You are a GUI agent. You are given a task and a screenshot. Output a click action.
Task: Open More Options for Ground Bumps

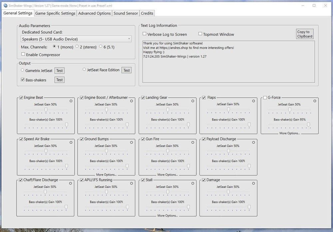tap(106, 175)
